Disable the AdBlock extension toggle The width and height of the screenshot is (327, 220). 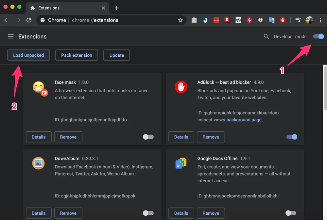(x=292, y=137)
